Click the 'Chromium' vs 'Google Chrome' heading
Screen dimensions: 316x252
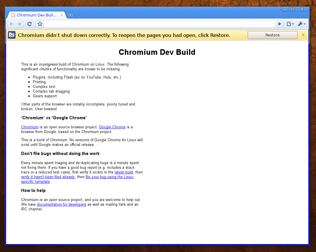tap(54, 118)
